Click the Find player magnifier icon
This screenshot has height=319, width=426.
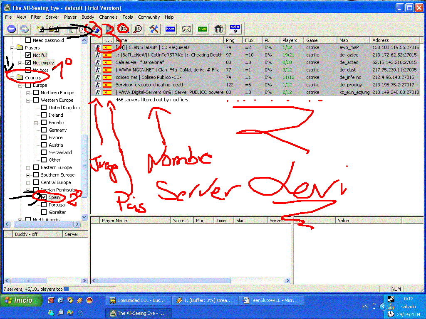click(138, 29)
